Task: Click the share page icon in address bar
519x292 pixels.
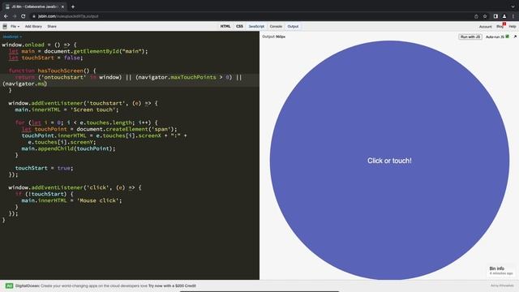Action: coord(476,16)
